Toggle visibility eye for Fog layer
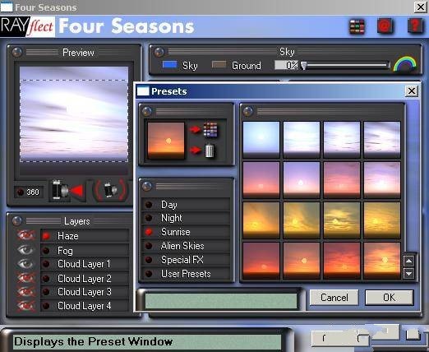 tap(25, 250)
